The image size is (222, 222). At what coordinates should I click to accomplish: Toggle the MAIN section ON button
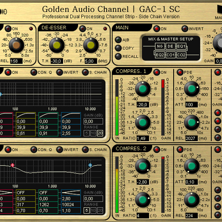(157, 28)
